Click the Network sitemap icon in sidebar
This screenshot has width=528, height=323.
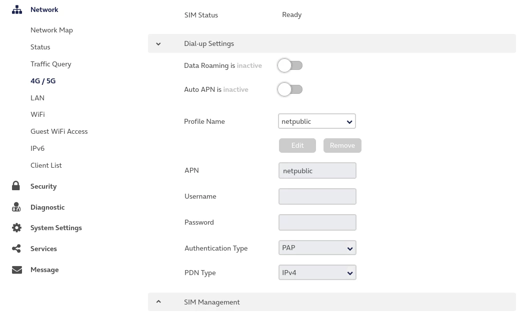pyautogui.click(x=17, y=9)
